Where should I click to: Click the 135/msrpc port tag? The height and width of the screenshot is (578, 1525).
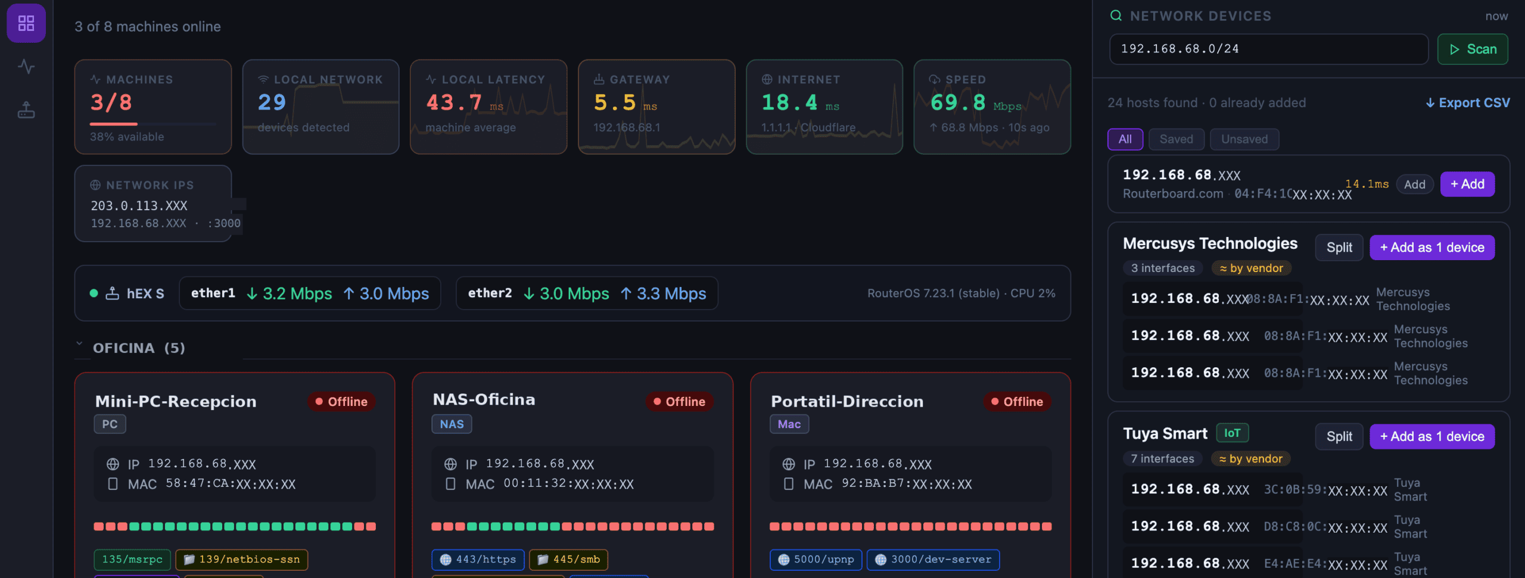pyautogui.click(x=132, y=560)
